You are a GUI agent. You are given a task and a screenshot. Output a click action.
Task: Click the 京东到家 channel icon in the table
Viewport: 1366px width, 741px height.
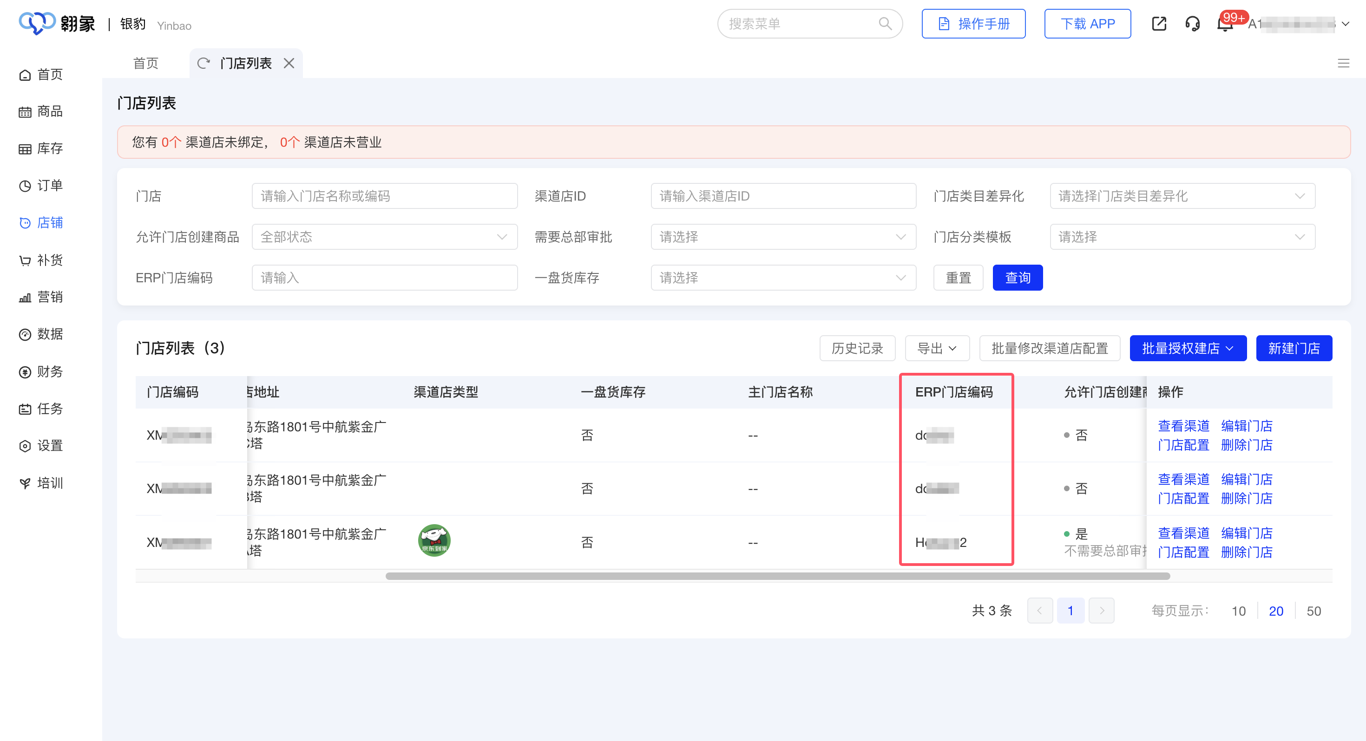pos(434,539)
